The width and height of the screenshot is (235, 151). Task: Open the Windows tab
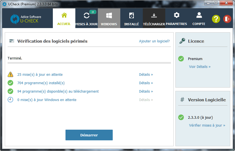point(109,19)
